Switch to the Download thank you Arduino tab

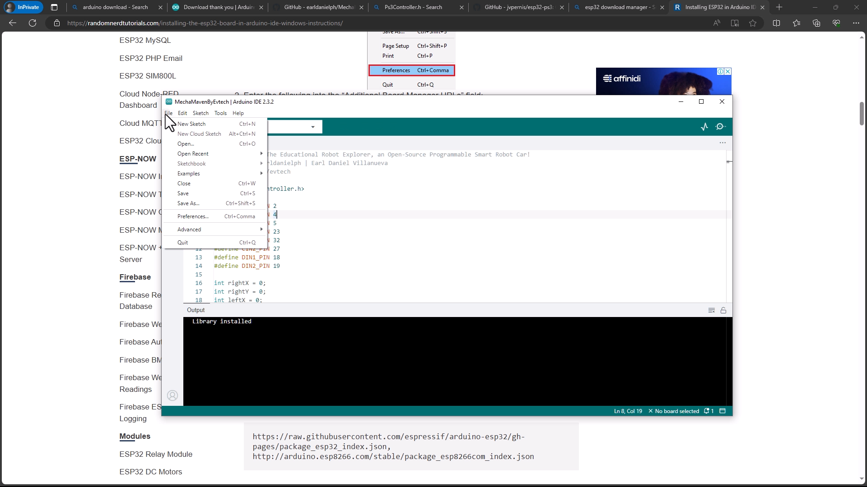tap(217, 7)
